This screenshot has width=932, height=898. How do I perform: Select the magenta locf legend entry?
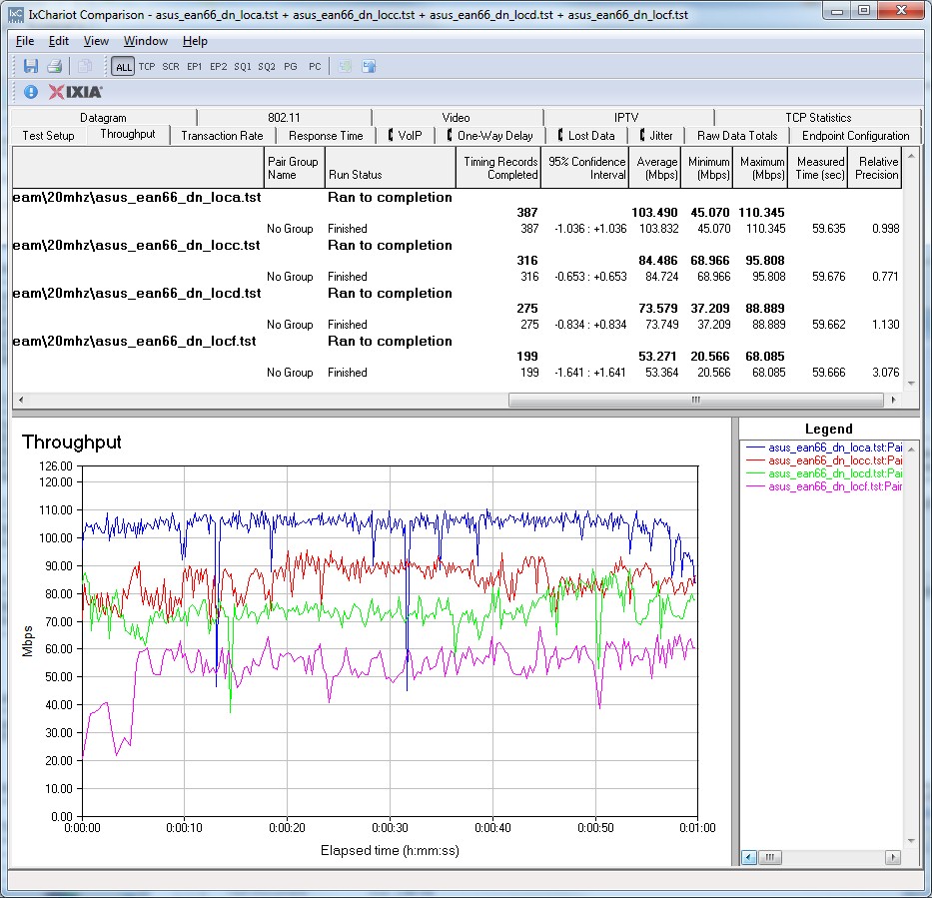[824, 486]
